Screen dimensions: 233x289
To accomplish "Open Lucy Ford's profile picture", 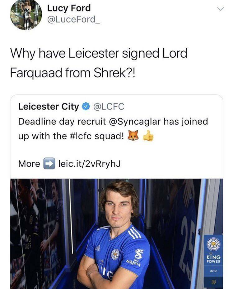I will pos(26,14).
